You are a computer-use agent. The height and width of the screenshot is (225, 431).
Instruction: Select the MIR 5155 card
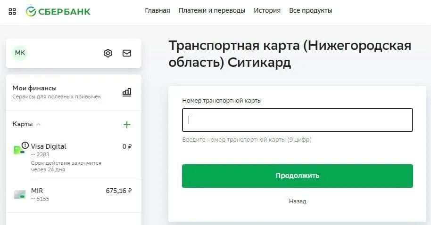click(x=74, y=194)
